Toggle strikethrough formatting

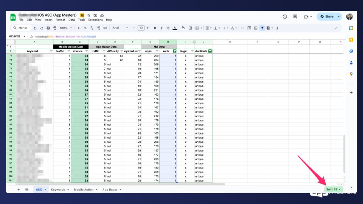tap(168, 28)
